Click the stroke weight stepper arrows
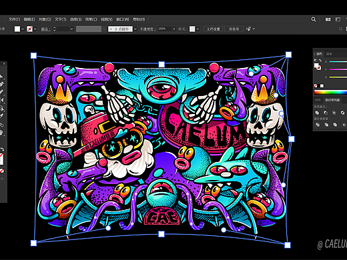This screenshot has width=347, height=260. pos(55,29)
